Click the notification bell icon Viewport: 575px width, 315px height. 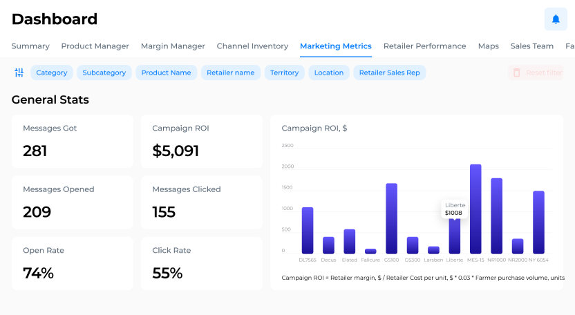coord(556,19)
